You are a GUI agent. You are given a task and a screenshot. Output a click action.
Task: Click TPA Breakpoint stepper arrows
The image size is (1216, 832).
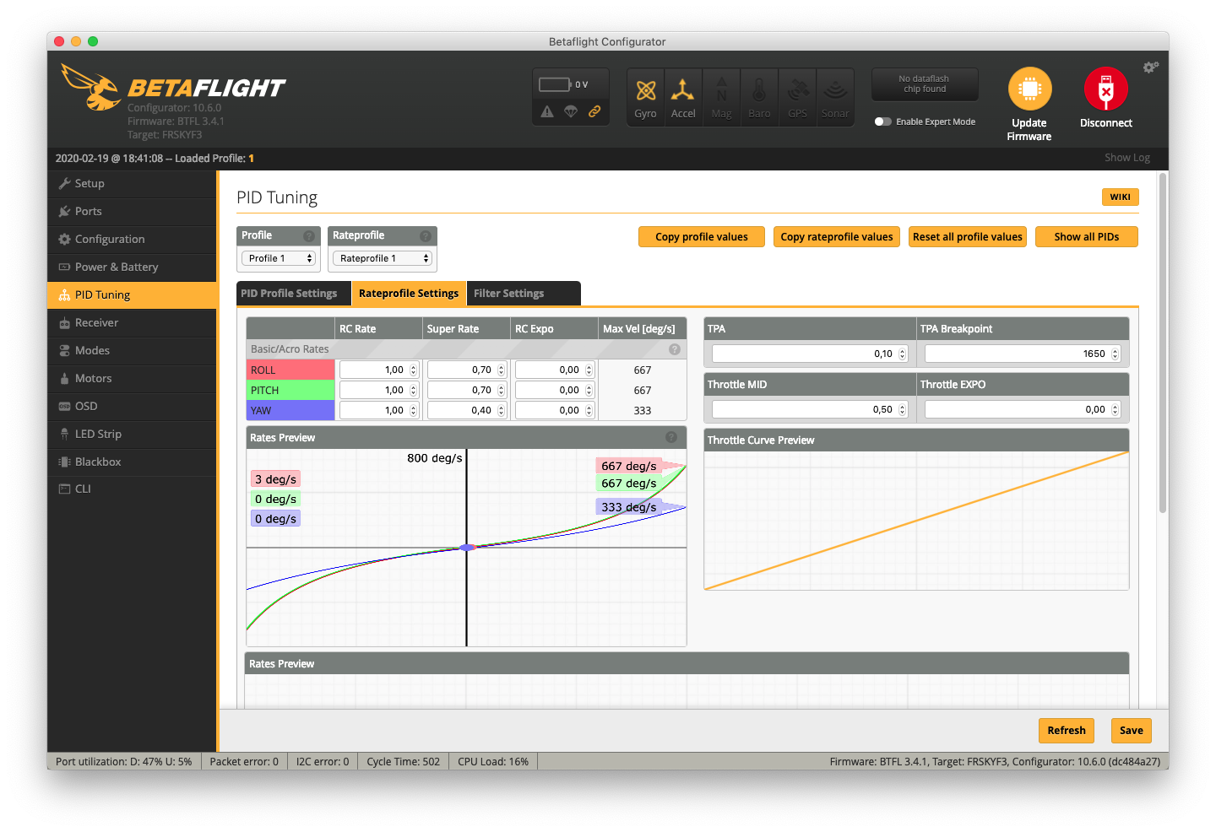(x=1115, y=354)
